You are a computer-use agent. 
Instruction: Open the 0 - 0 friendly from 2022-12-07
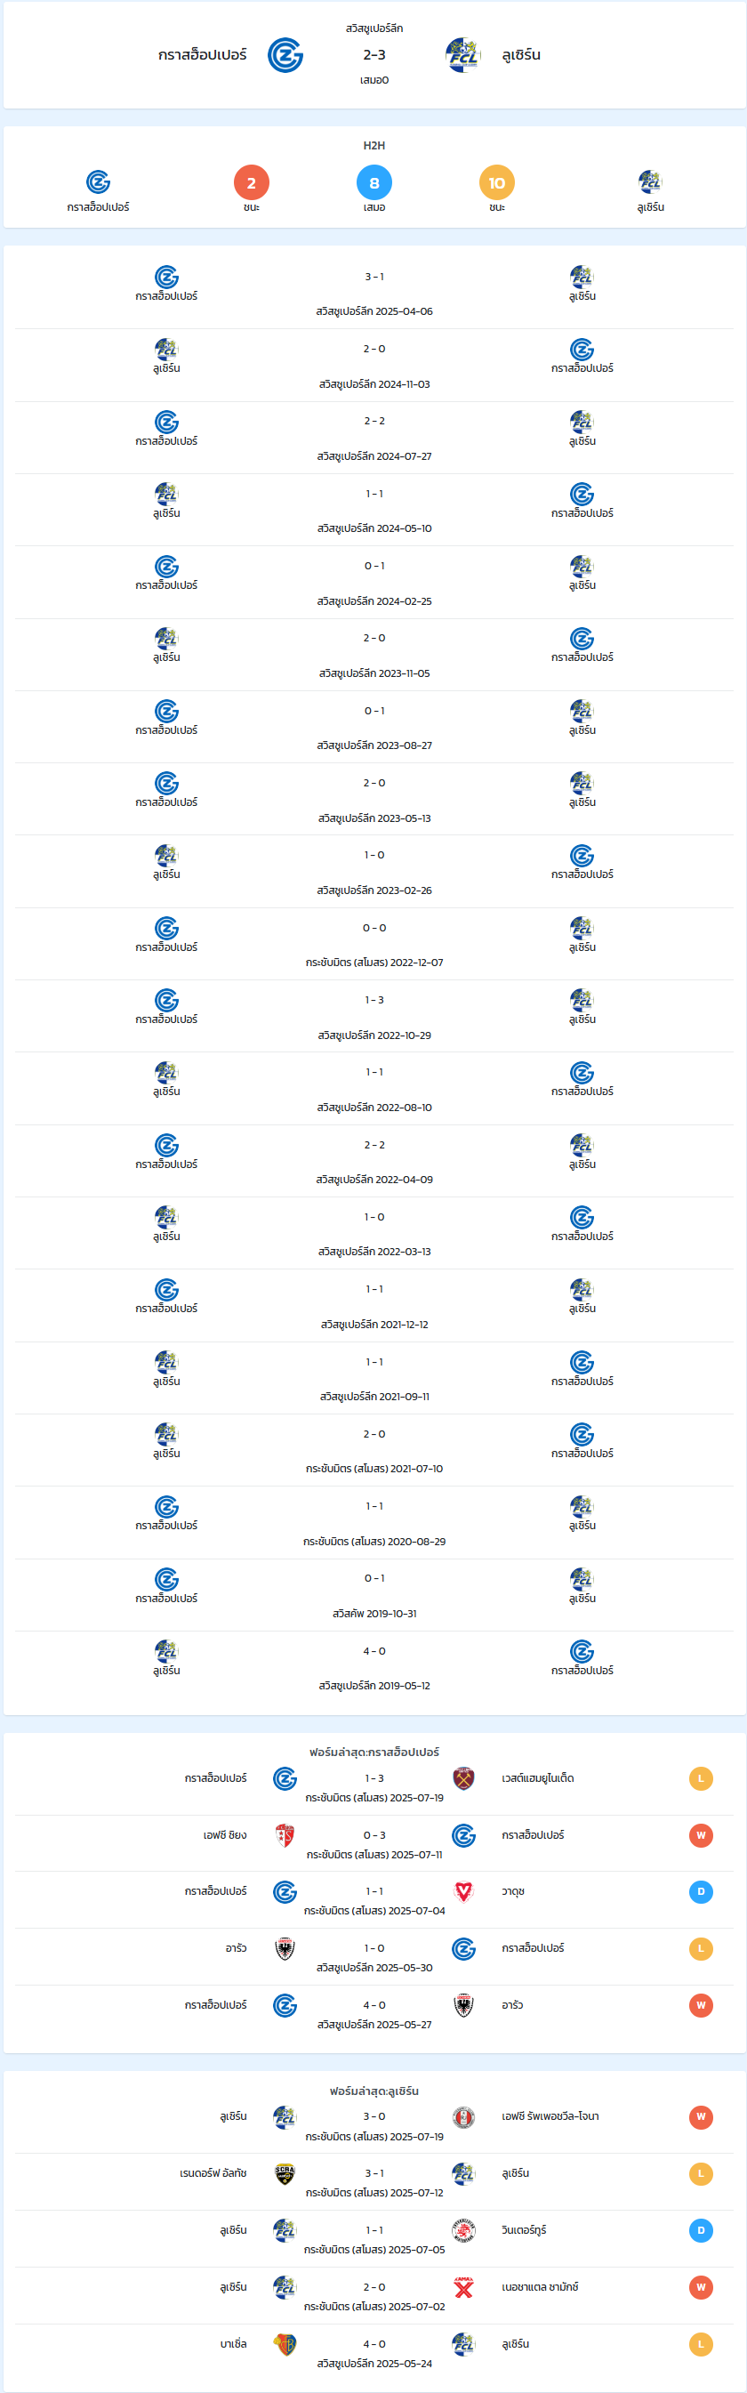coord(373,944)
